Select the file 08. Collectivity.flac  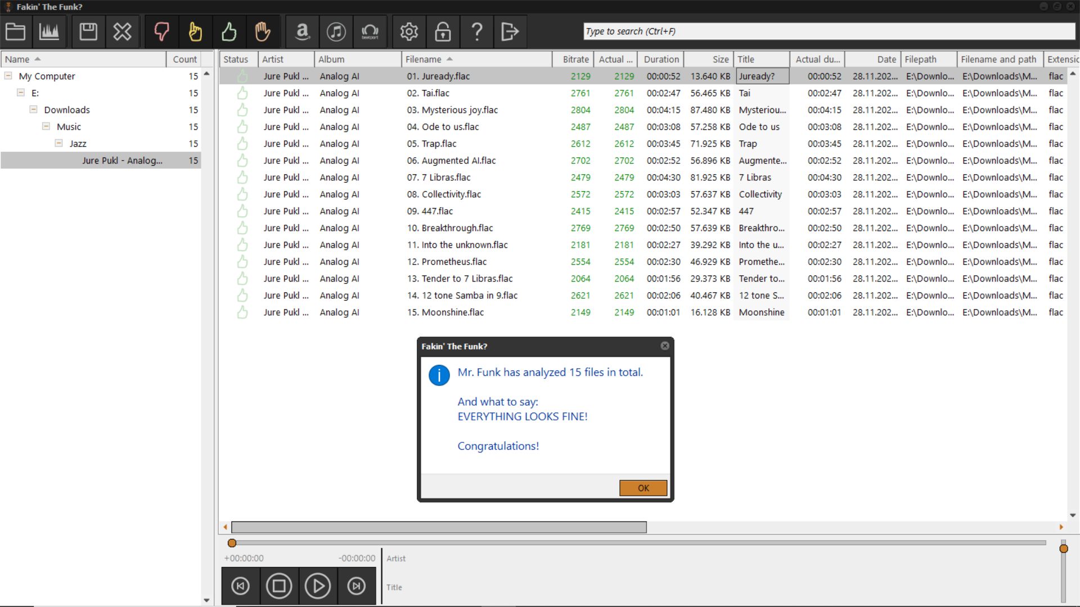(444, 194)
